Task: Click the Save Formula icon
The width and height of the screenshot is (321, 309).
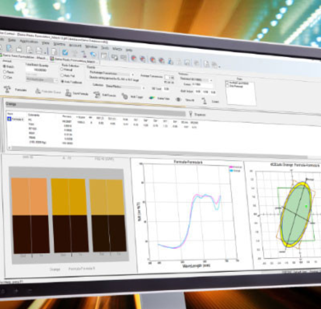Action: coord(68,93)
